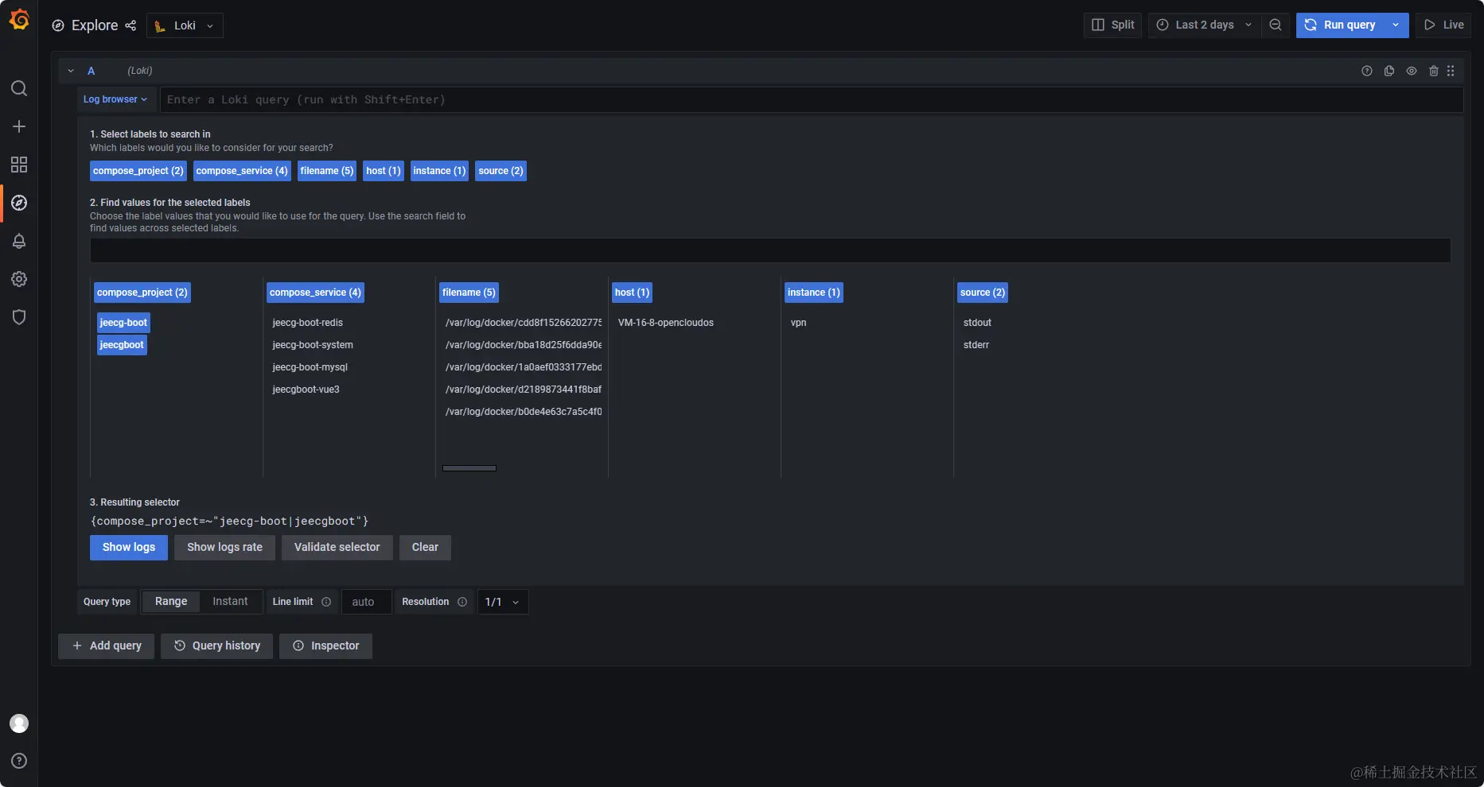Viewport: 1484px width, 787px height.
Task: Click the Create plus sidebar icon
Action: pyautogui.click(x=19, y=126)
